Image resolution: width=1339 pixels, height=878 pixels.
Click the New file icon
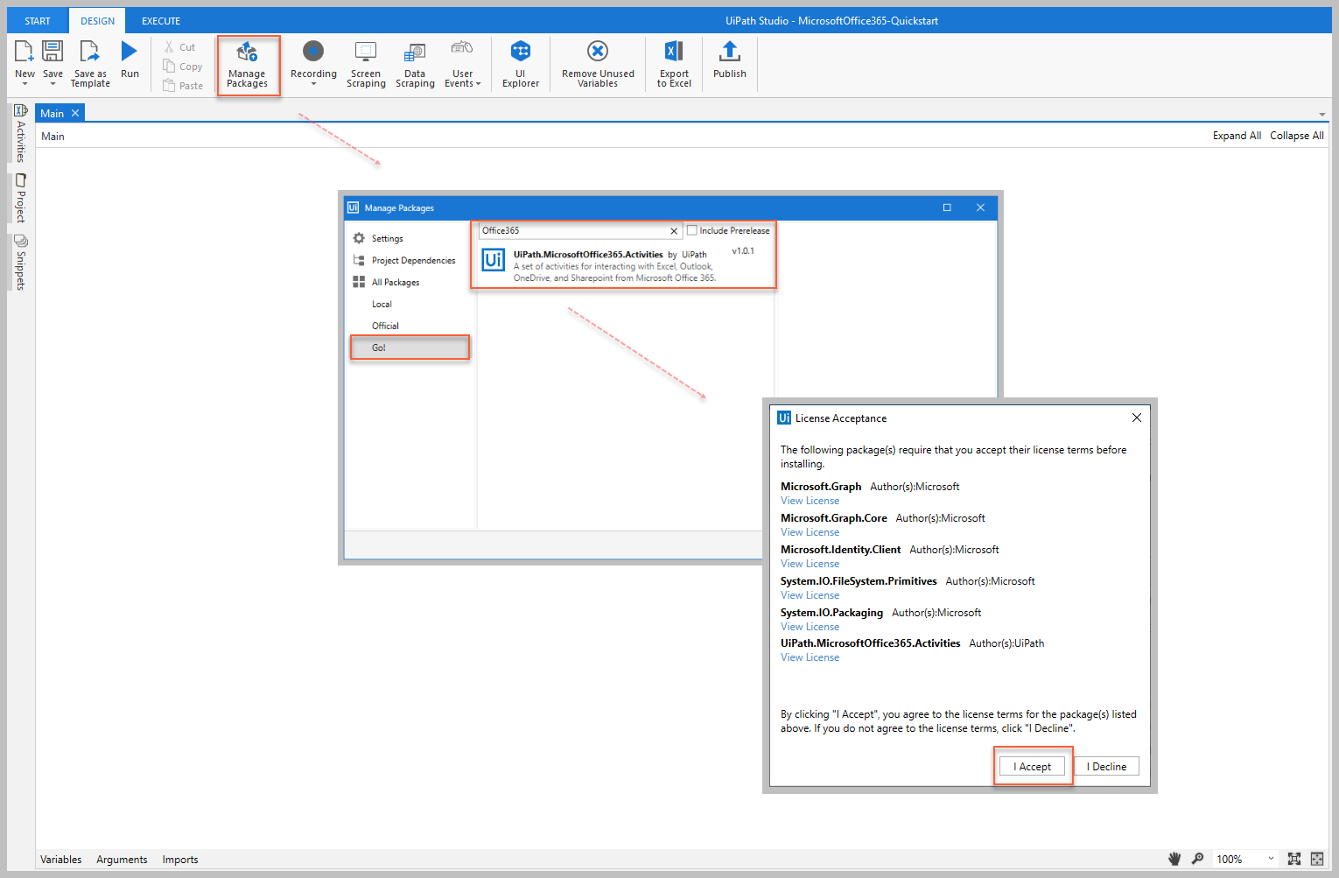(25, 52)
